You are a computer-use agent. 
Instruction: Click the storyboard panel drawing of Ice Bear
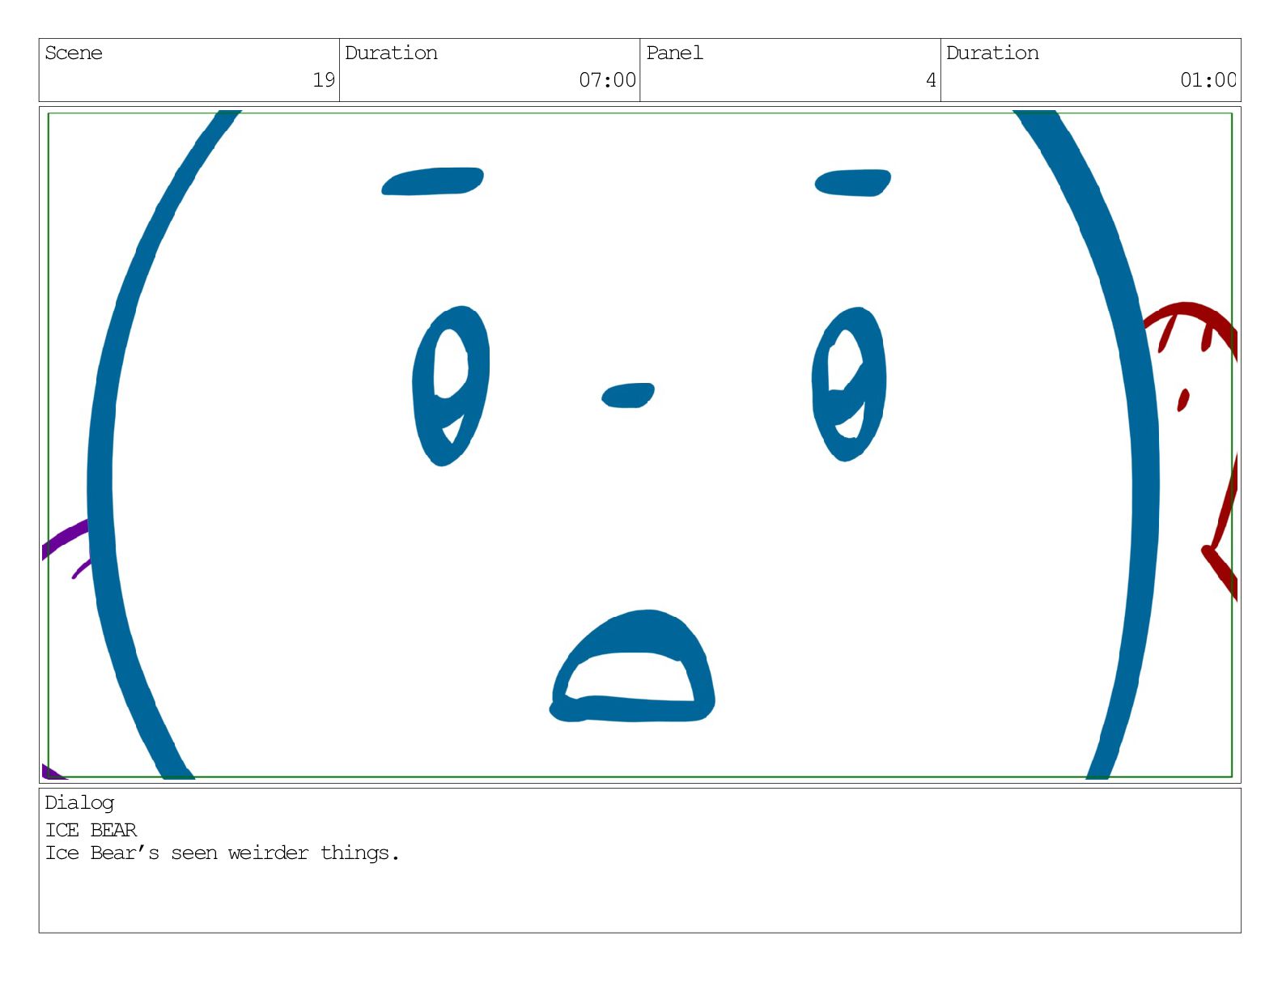click(x=639, y=444)
